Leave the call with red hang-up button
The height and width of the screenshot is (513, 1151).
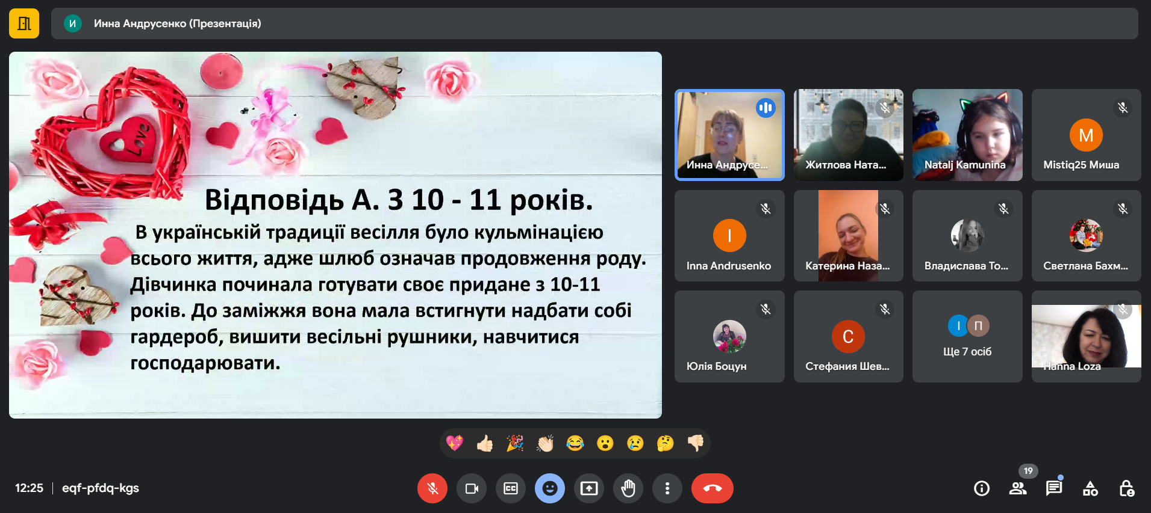tap(712, 488)
